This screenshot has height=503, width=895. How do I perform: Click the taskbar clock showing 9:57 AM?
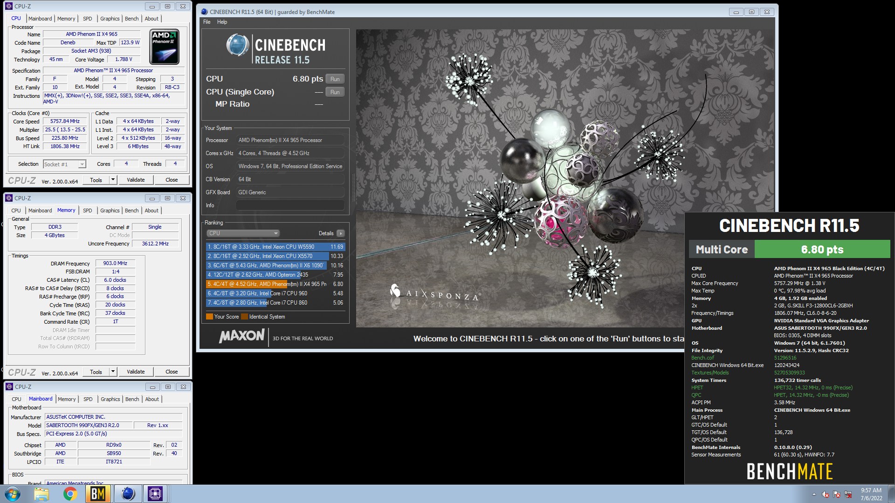pos(871,494)
